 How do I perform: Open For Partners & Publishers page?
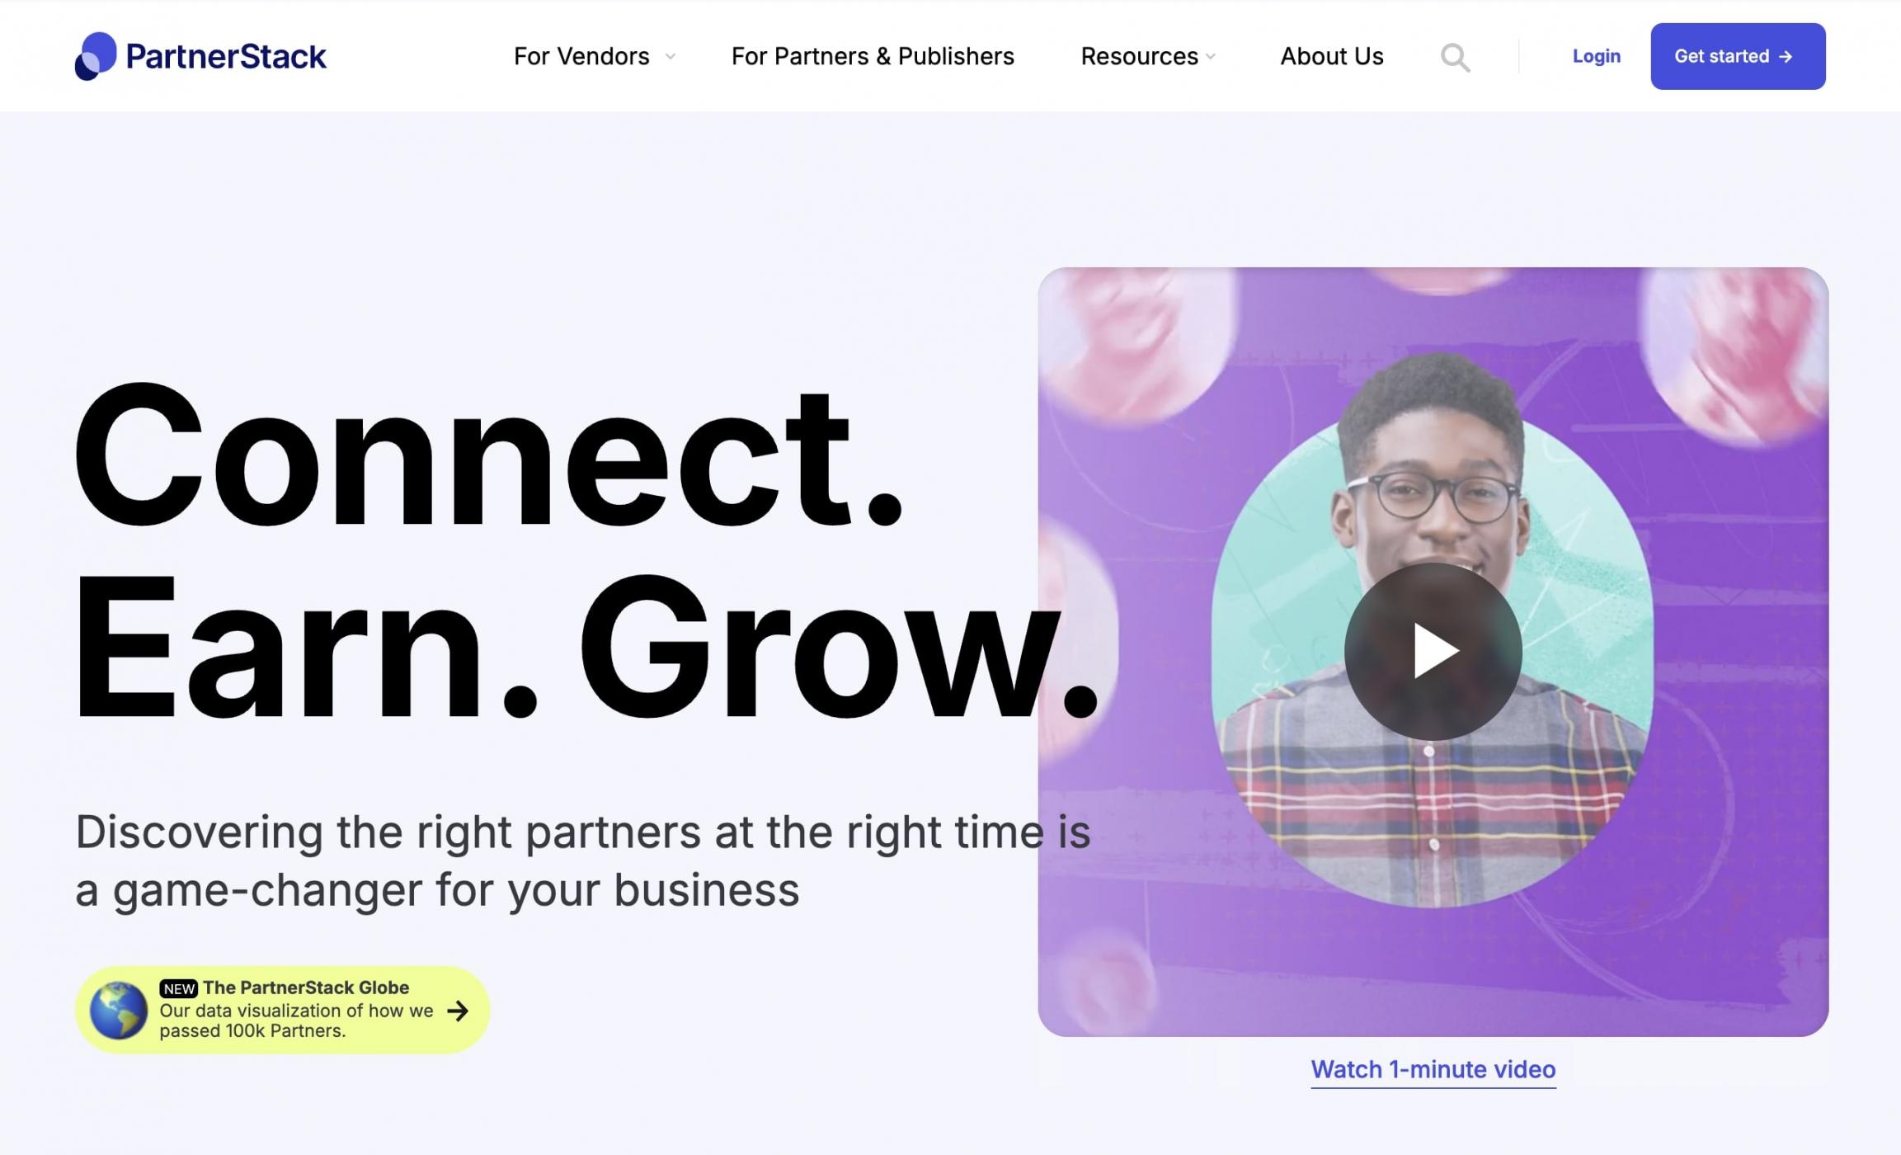[x=873, y=56]
